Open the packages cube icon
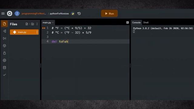This screenshot has width=194, height=109. pyautogui.click(x=5, y=46)
